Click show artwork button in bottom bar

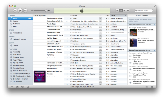(28, 87)
